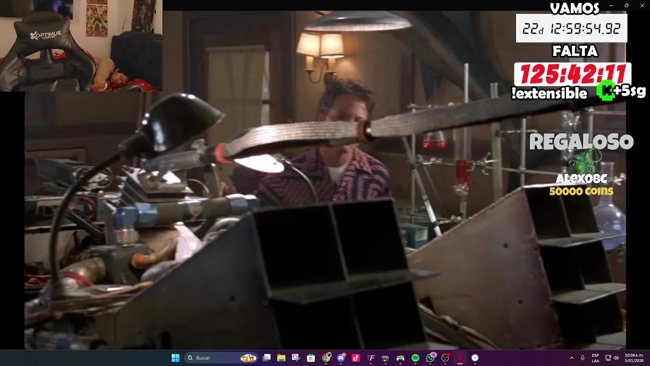Click the REGALOSO overlay label
Viewport: 650px width, 366px height.
pyautogui.click(x=581, y=142)
